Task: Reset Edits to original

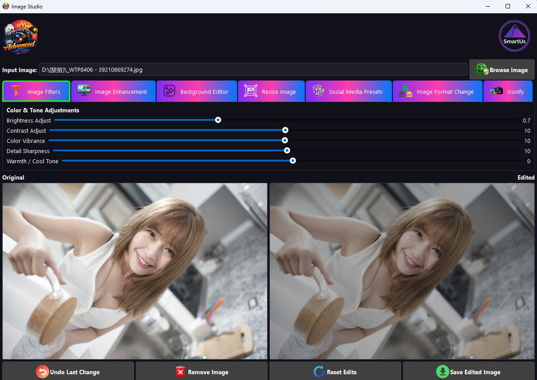Action: coord(335,372)
